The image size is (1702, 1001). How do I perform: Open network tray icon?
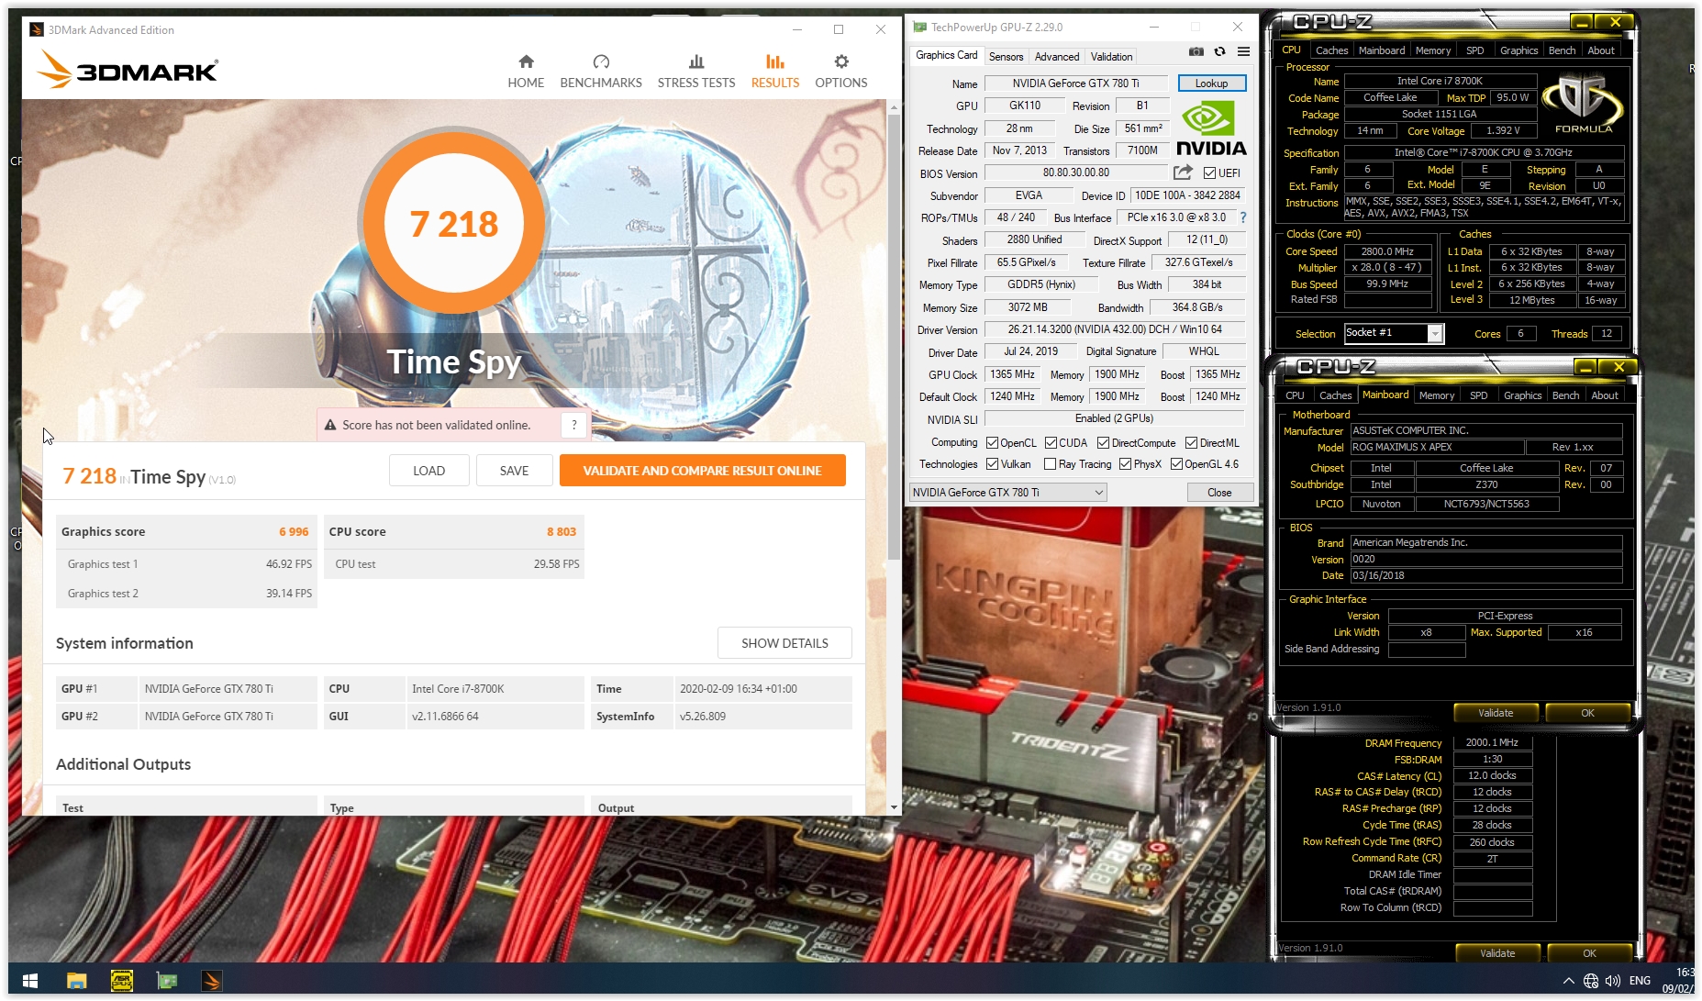pos(1591,981)
